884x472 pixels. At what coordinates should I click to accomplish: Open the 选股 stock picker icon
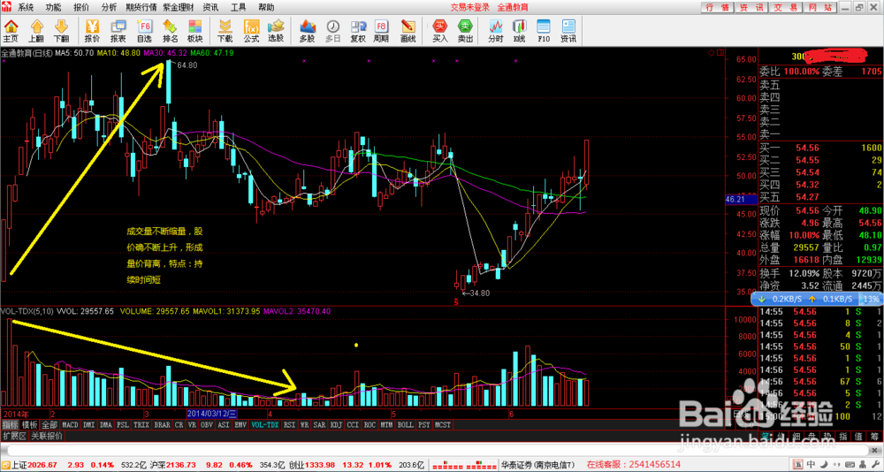tap(276, 30)
